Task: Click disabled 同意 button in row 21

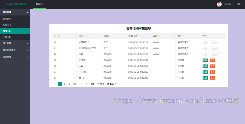Action: pos(205,49)
